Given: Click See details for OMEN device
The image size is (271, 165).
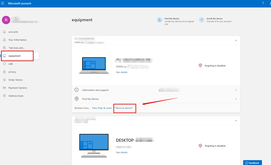Looking at the screenshot, I should (122, 72).
